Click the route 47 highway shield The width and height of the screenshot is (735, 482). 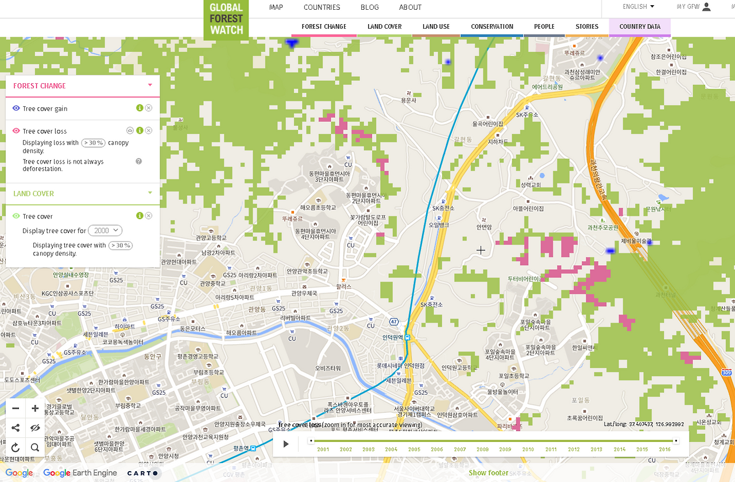click(x=393, y=321)
